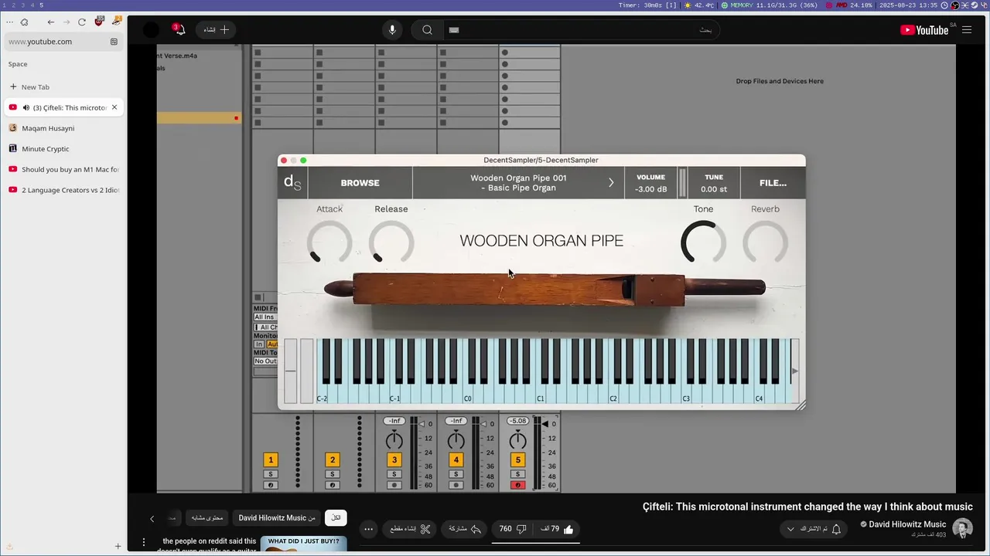990x556 pixels.
Task: Click the YouTube search magnifier icon
Action: 427,30
